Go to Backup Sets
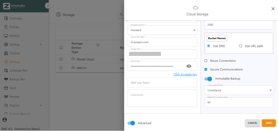This screenshot has height=131, width=278. tap(17, 79)
